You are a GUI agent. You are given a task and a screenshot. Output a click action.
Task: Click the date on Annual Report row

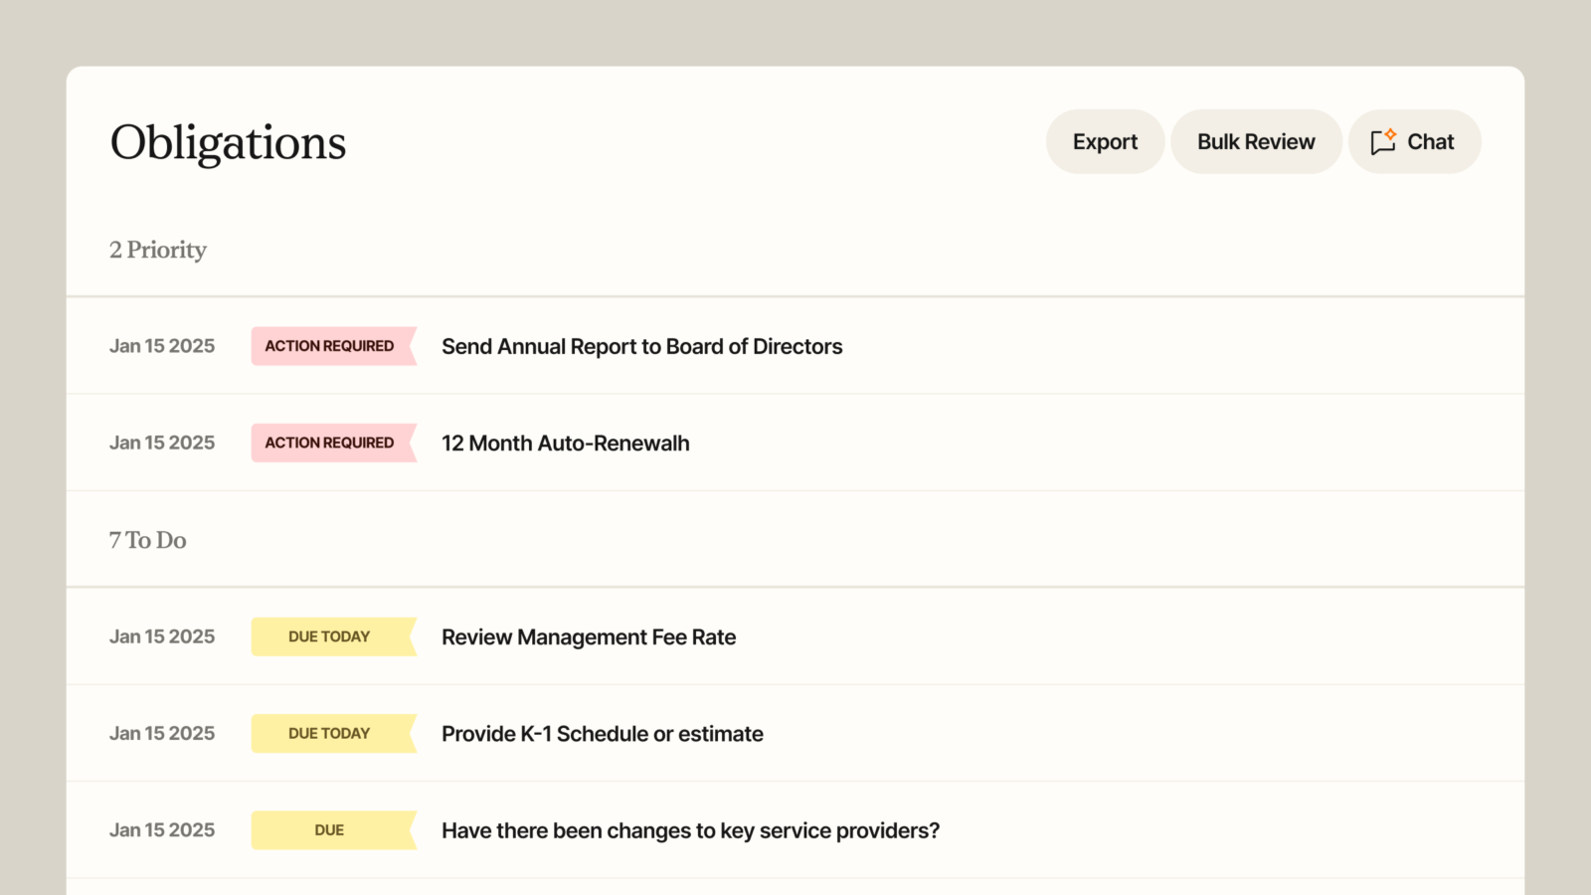point(162,346)
